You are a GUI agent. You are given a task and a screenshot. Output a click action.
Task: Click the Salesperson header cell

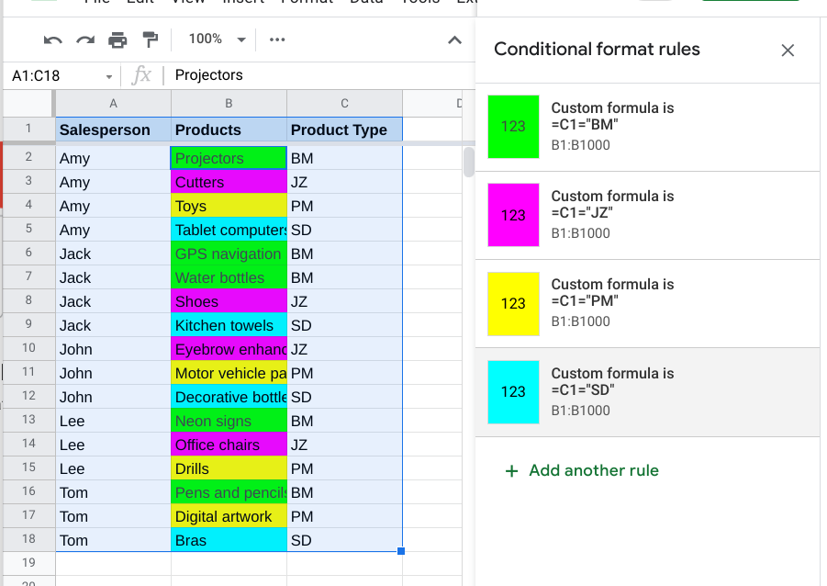[114, 130]
